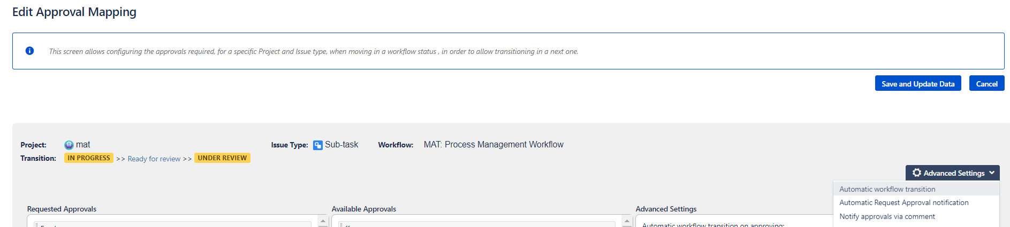1010x227 pixels.
Task: Click inside the Available Approvals list box
Action: coord(477,221)
